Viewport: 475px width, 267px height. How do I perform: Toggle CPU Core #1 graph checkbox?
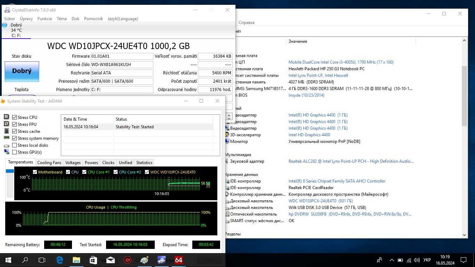pyautogui.click(x=84, y=172)
